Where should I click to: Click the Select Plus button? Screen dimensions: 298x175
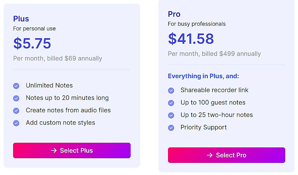point(72,150)
